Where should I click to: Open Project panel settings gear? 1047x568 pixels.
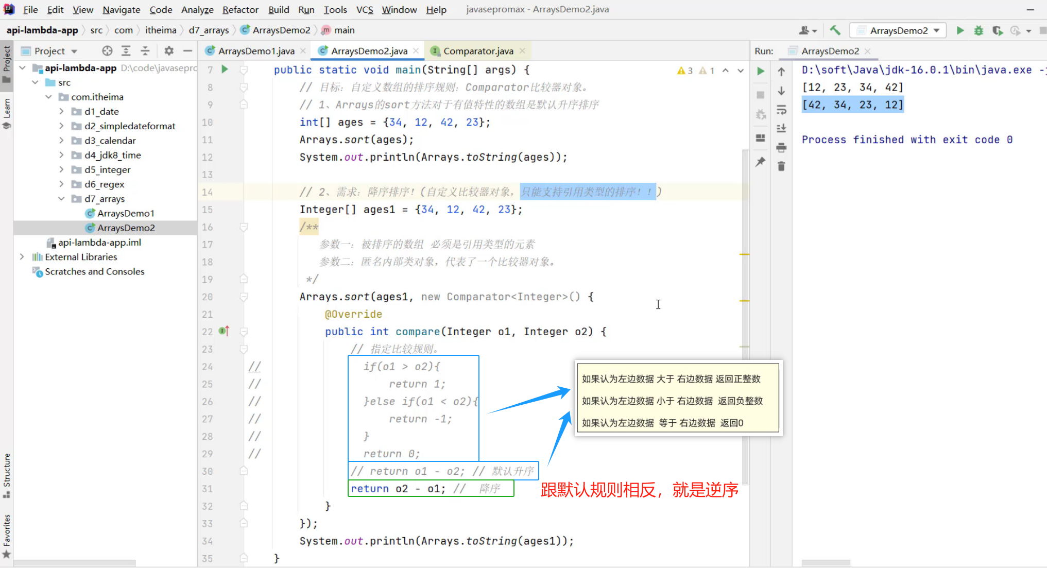[x=169, y=50]
